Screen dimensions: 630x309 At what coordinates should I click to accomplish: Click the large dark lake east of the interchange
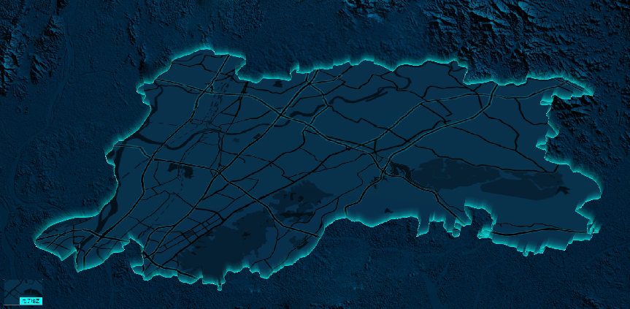pyautogui.click(x=454, y=174)
